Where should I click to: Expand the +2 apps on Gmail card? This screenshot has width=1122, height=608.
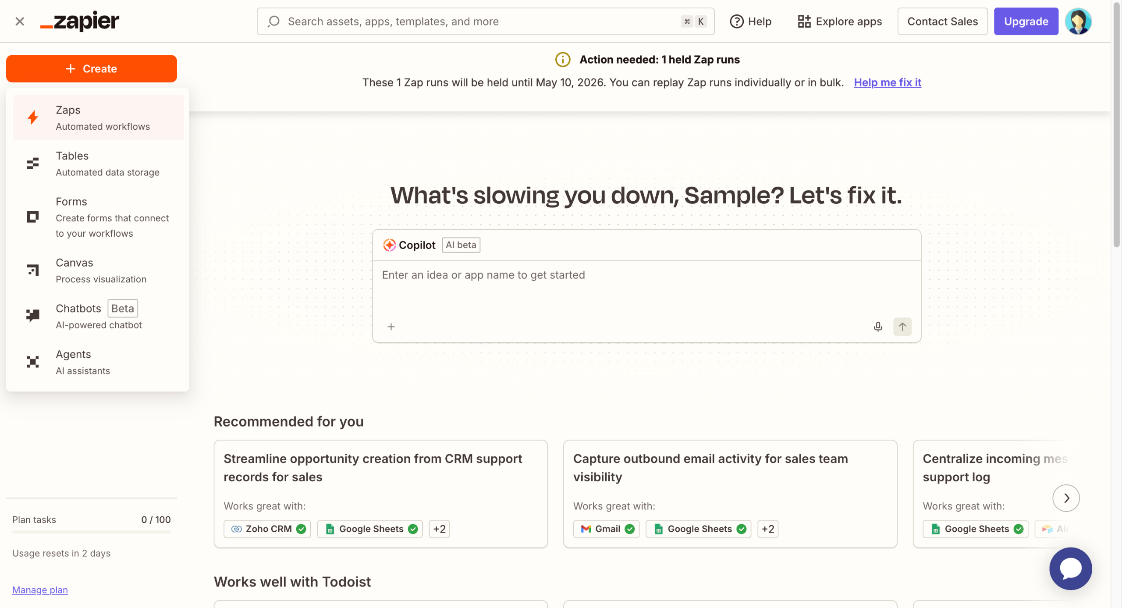(767, 529)
